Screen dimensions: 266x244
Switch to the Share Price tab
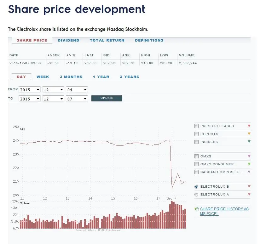pos(32,40)
